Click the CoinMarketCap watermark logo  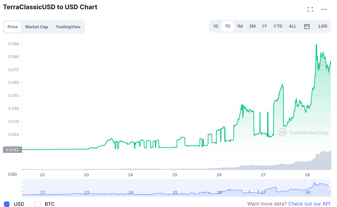click(x=303, y=132)
